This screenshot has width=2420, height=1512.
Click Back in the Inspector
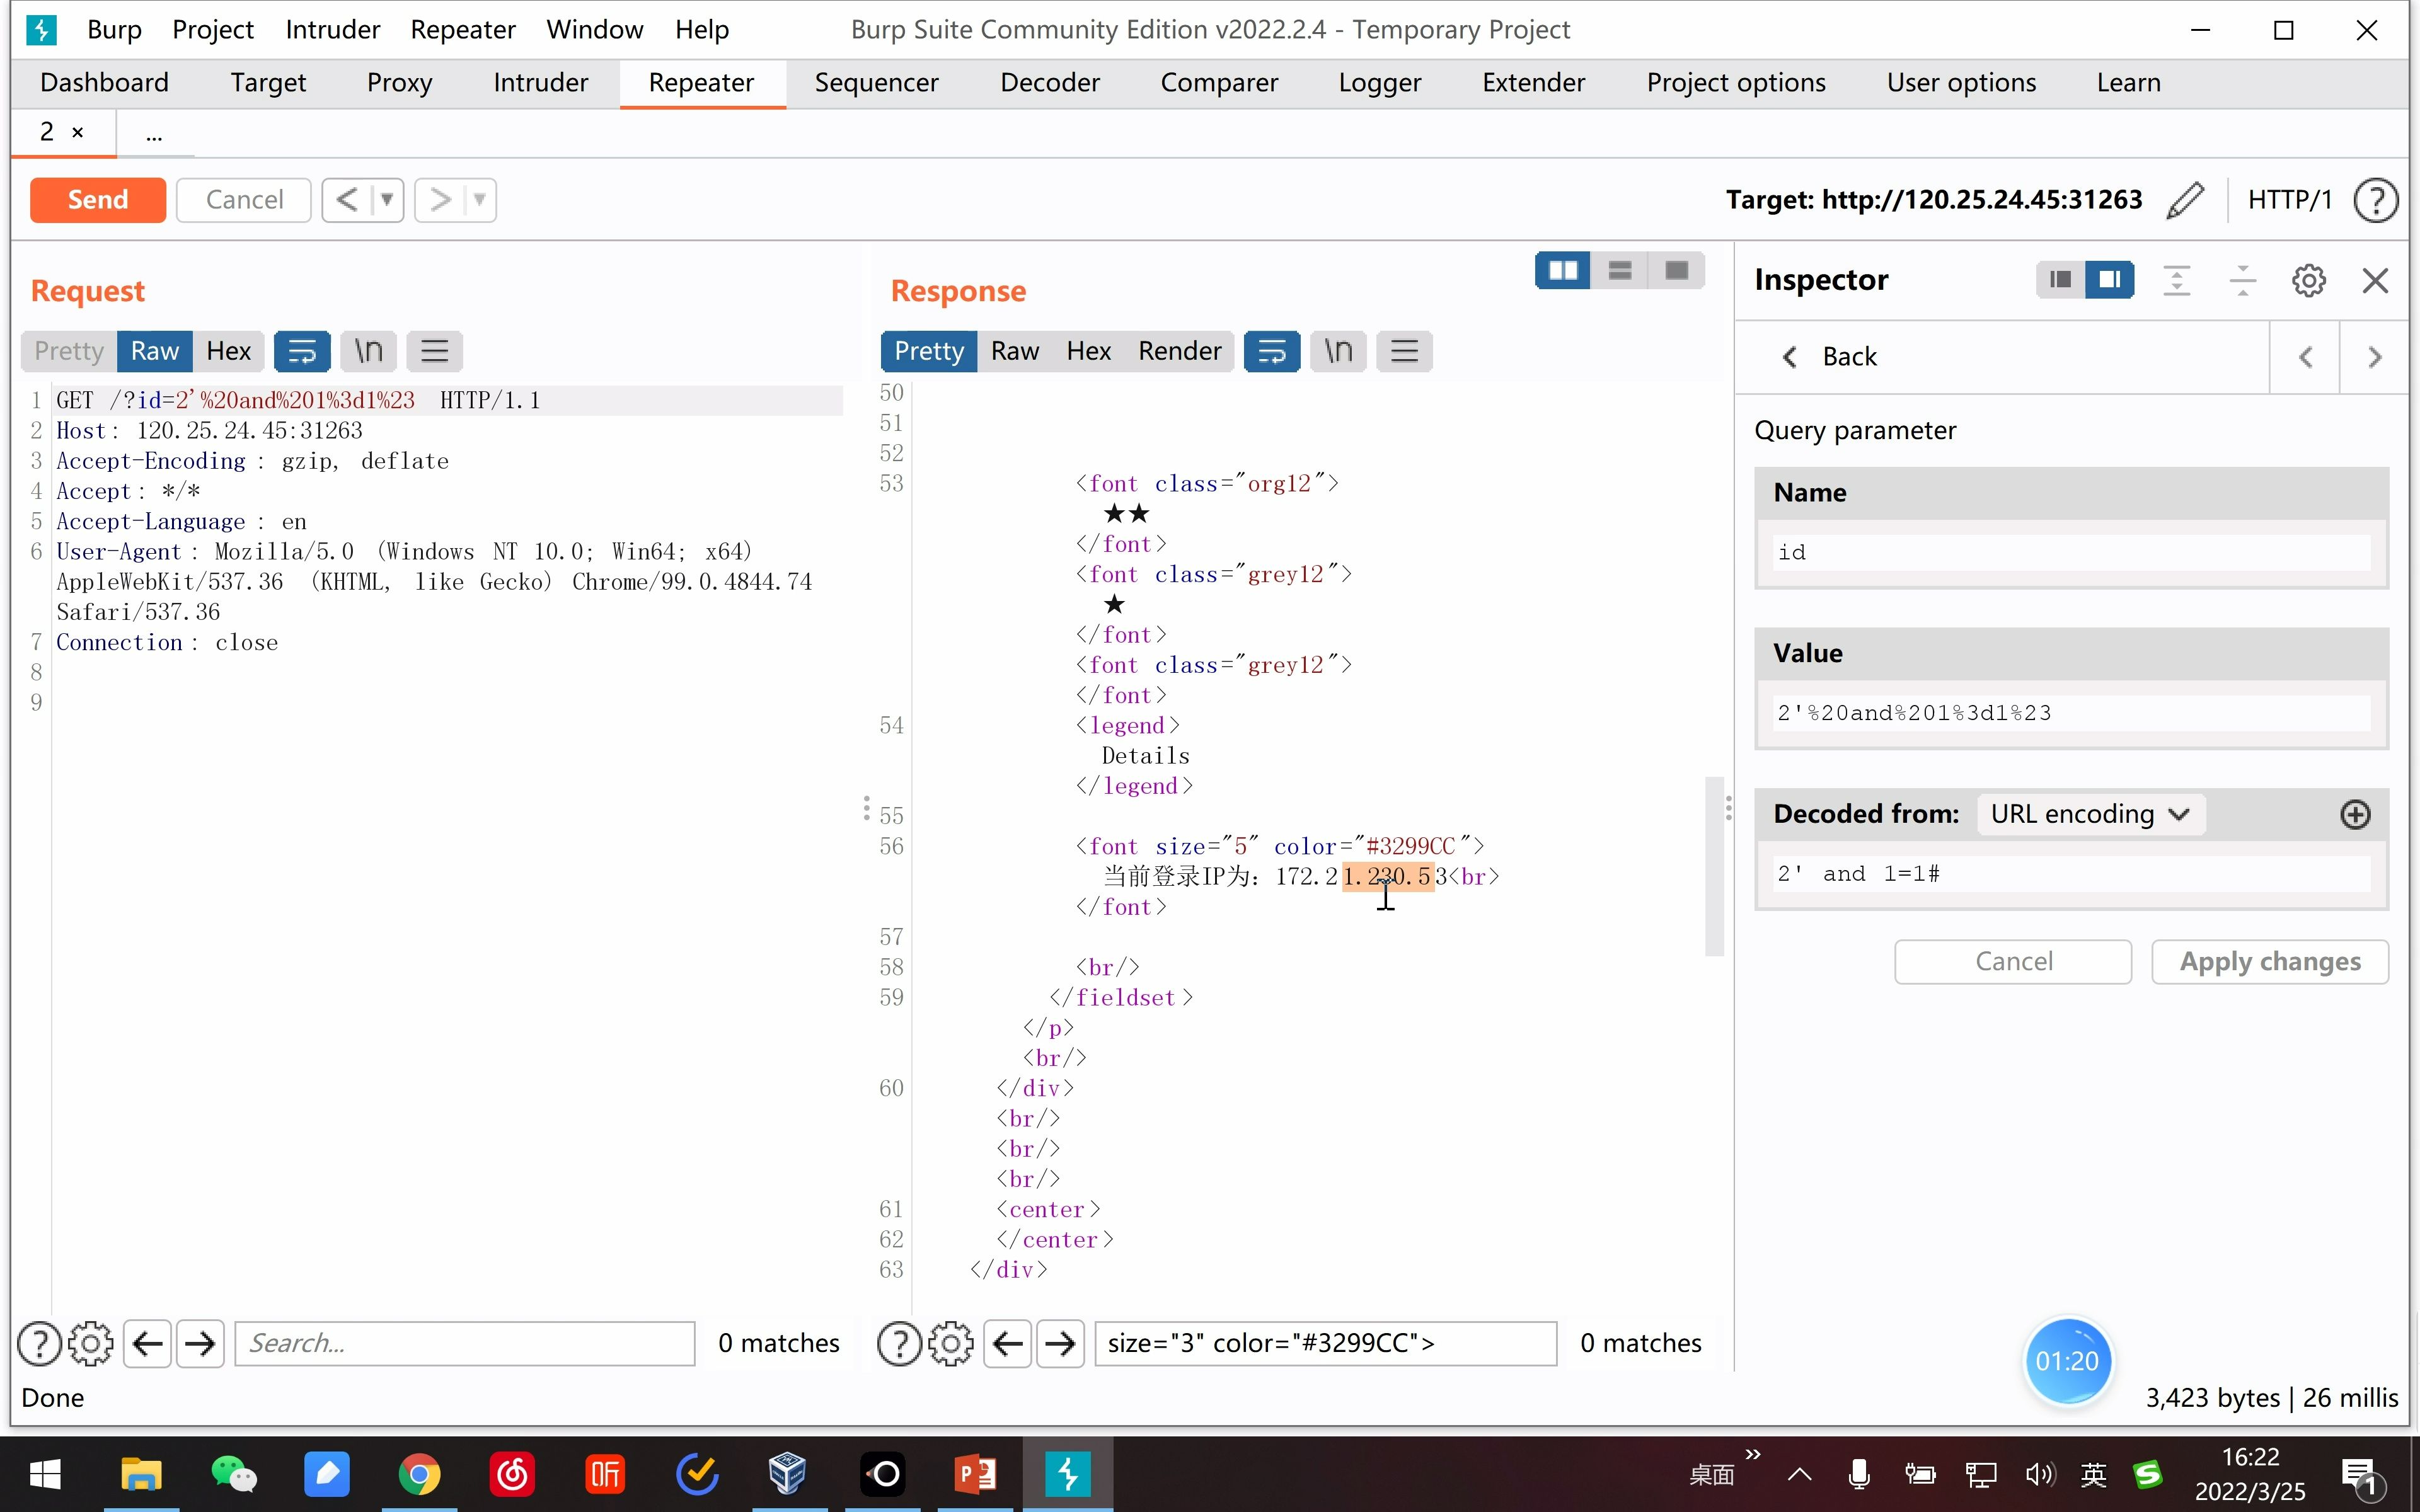tap(1830, 357)
